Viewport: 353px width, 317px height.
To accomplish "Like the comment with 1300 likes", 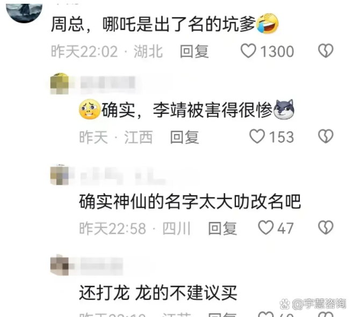I will point(248,51).
